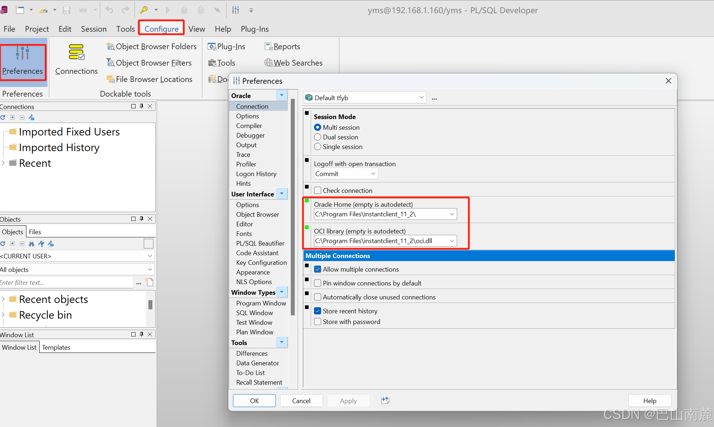
Task: Click the Log on key icon
Action: (x=144, y=10)
